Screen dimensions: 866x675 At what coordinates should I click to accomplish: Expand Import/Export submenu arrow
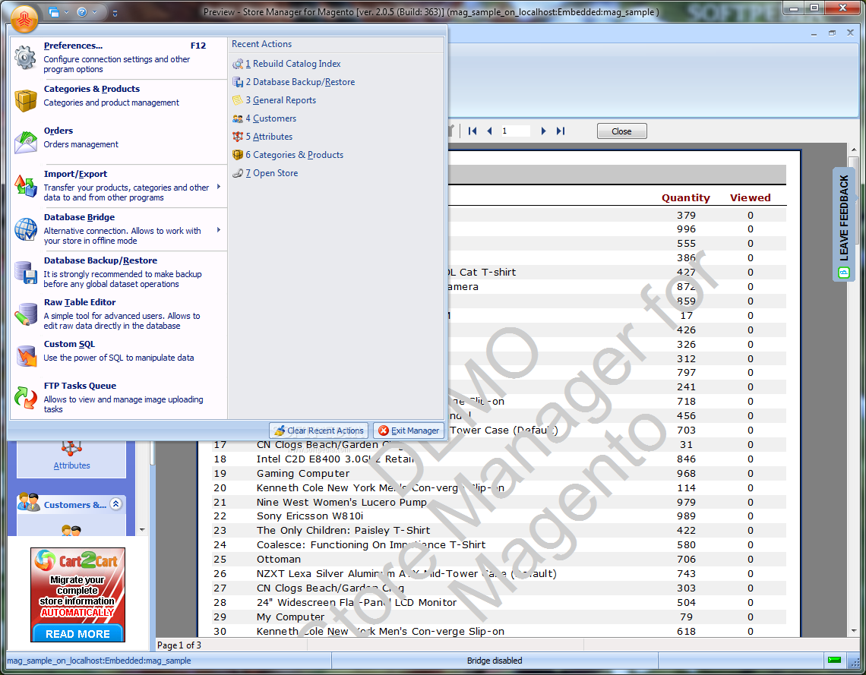219,187
